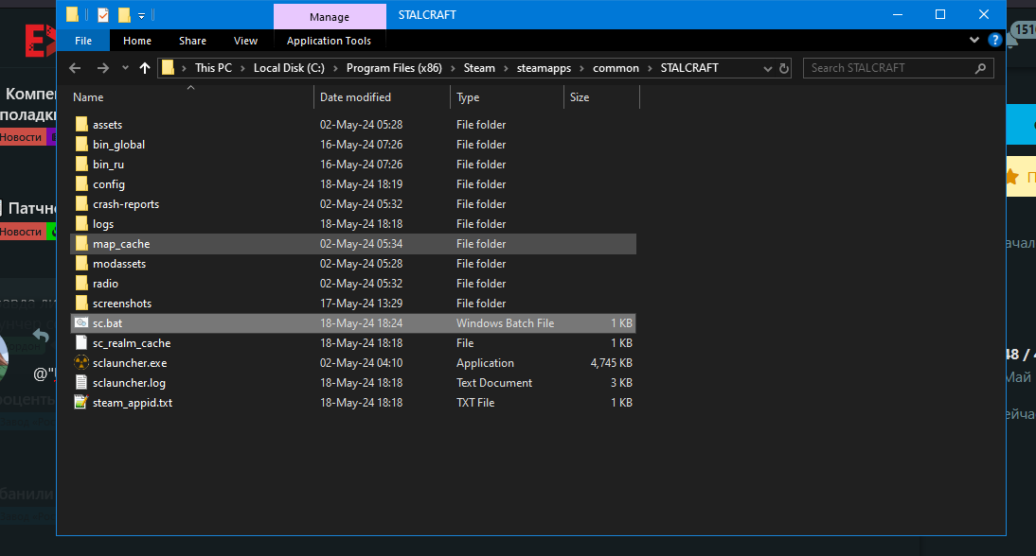Screen dimensions: 1036x556
Task: Click common breadcrumb in address bar
Action: point(616,68)
